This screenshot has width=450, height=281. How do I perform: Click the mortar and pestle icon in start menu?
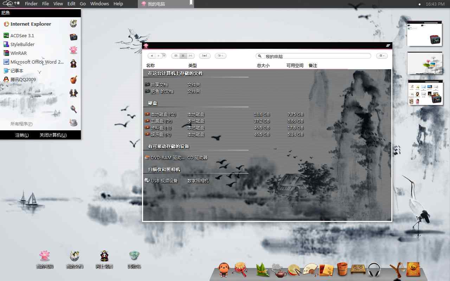73,79
